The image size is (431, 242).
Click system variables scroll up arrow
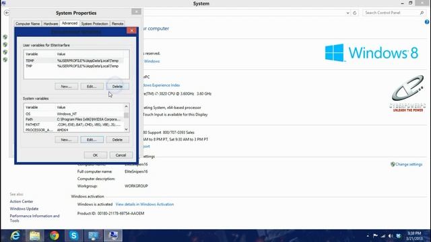pos(126,107)
